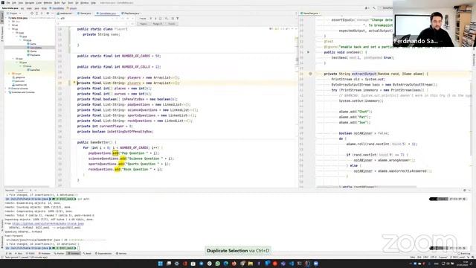Click horizontal scrollbar of Project panel
This screenshot has height=268, width=476.
click(28, 187)
